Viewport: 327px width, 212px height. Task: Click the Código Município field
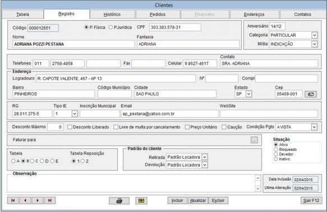tap(114, 94)
